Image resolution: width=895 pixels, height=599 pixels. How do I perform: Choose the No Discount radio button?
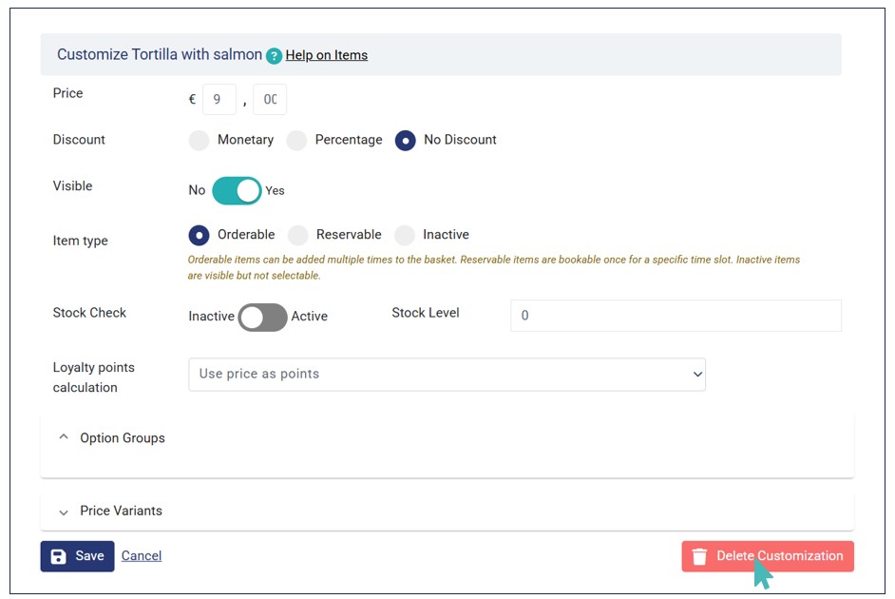click(x=406, y=141)
